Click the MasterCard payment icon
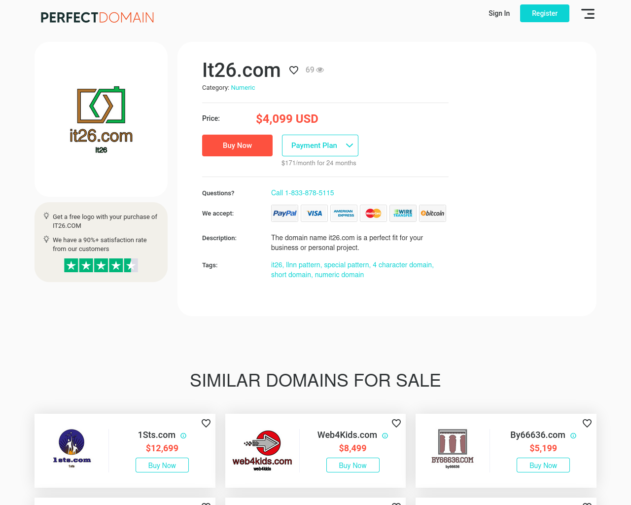This screenshot has height=505, width=631. coord(374,214)
